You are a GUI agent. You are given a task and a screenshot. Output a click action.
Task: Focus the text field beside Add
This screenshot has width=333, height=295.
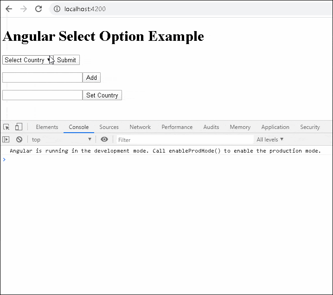coord(43,77)
